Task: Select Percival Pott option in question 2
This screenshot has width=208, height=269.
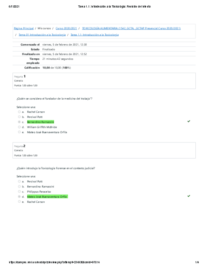Action: click(x=19, y=181)
